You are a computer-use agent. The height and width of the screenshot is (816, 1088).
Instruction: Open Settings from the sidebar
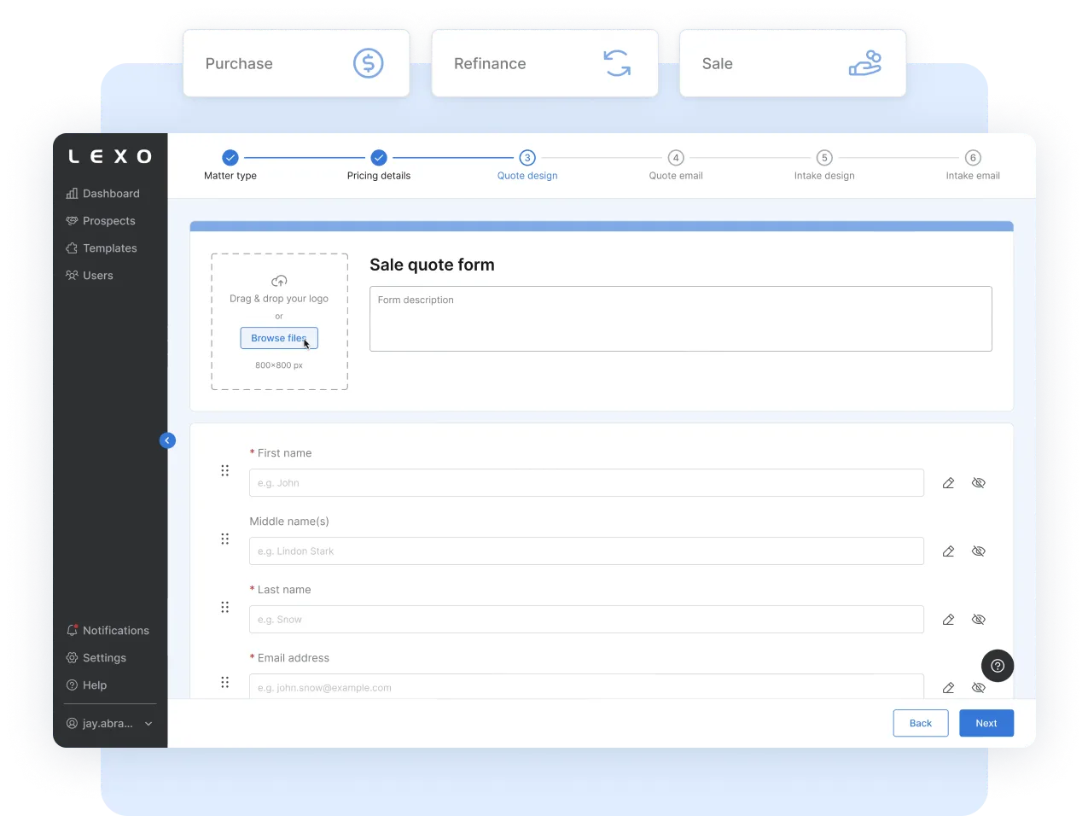[104, 657]
